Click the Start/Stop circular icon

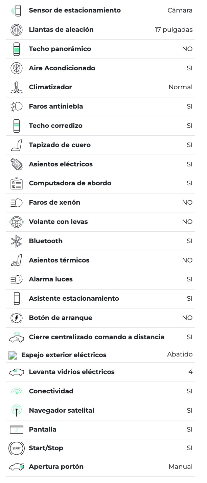(x=16, y=448)
